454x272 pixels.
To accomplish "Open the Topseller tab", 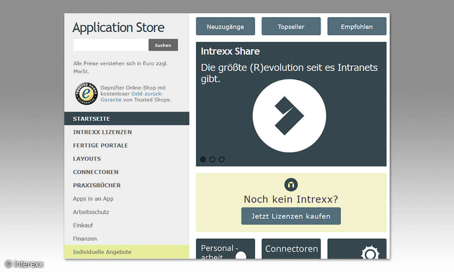I will click(x=291, y=26).
